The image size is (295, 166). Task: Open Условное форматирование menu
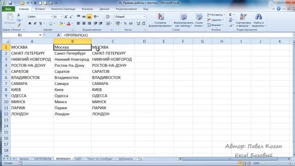pyautogui.click(x=160, y=20)
